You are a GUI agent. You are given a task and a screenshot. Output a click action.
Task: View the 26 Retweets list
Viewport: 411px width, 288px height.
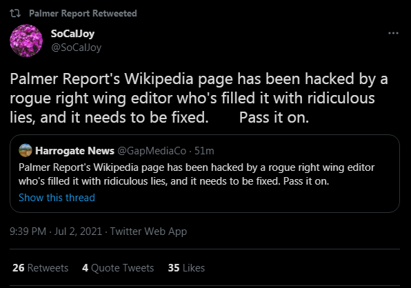click(x=41, y=267)
